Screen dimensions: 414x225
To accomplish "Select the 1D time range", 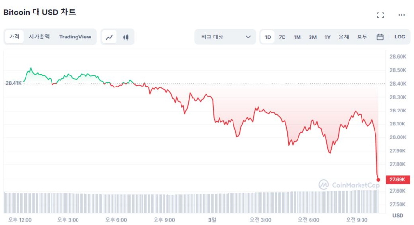I will [268, 37].
